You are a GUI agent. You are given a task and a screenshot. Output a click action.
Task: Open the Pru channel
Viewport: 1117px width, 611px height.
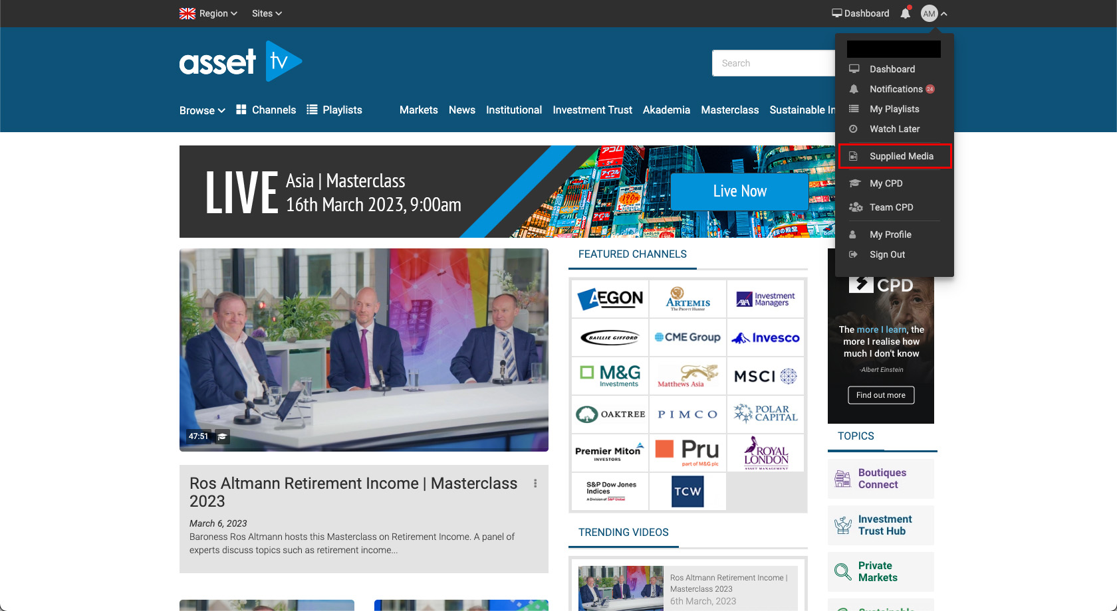coord(687,453)
